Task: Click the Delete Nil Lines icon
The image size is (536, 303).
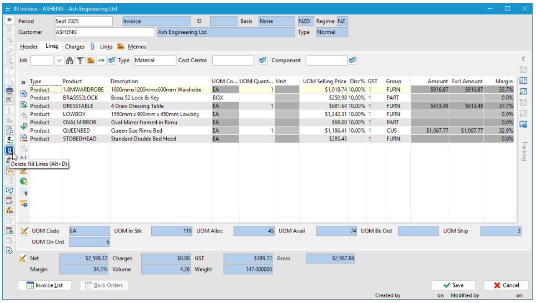Action: [x=9, y=150]
